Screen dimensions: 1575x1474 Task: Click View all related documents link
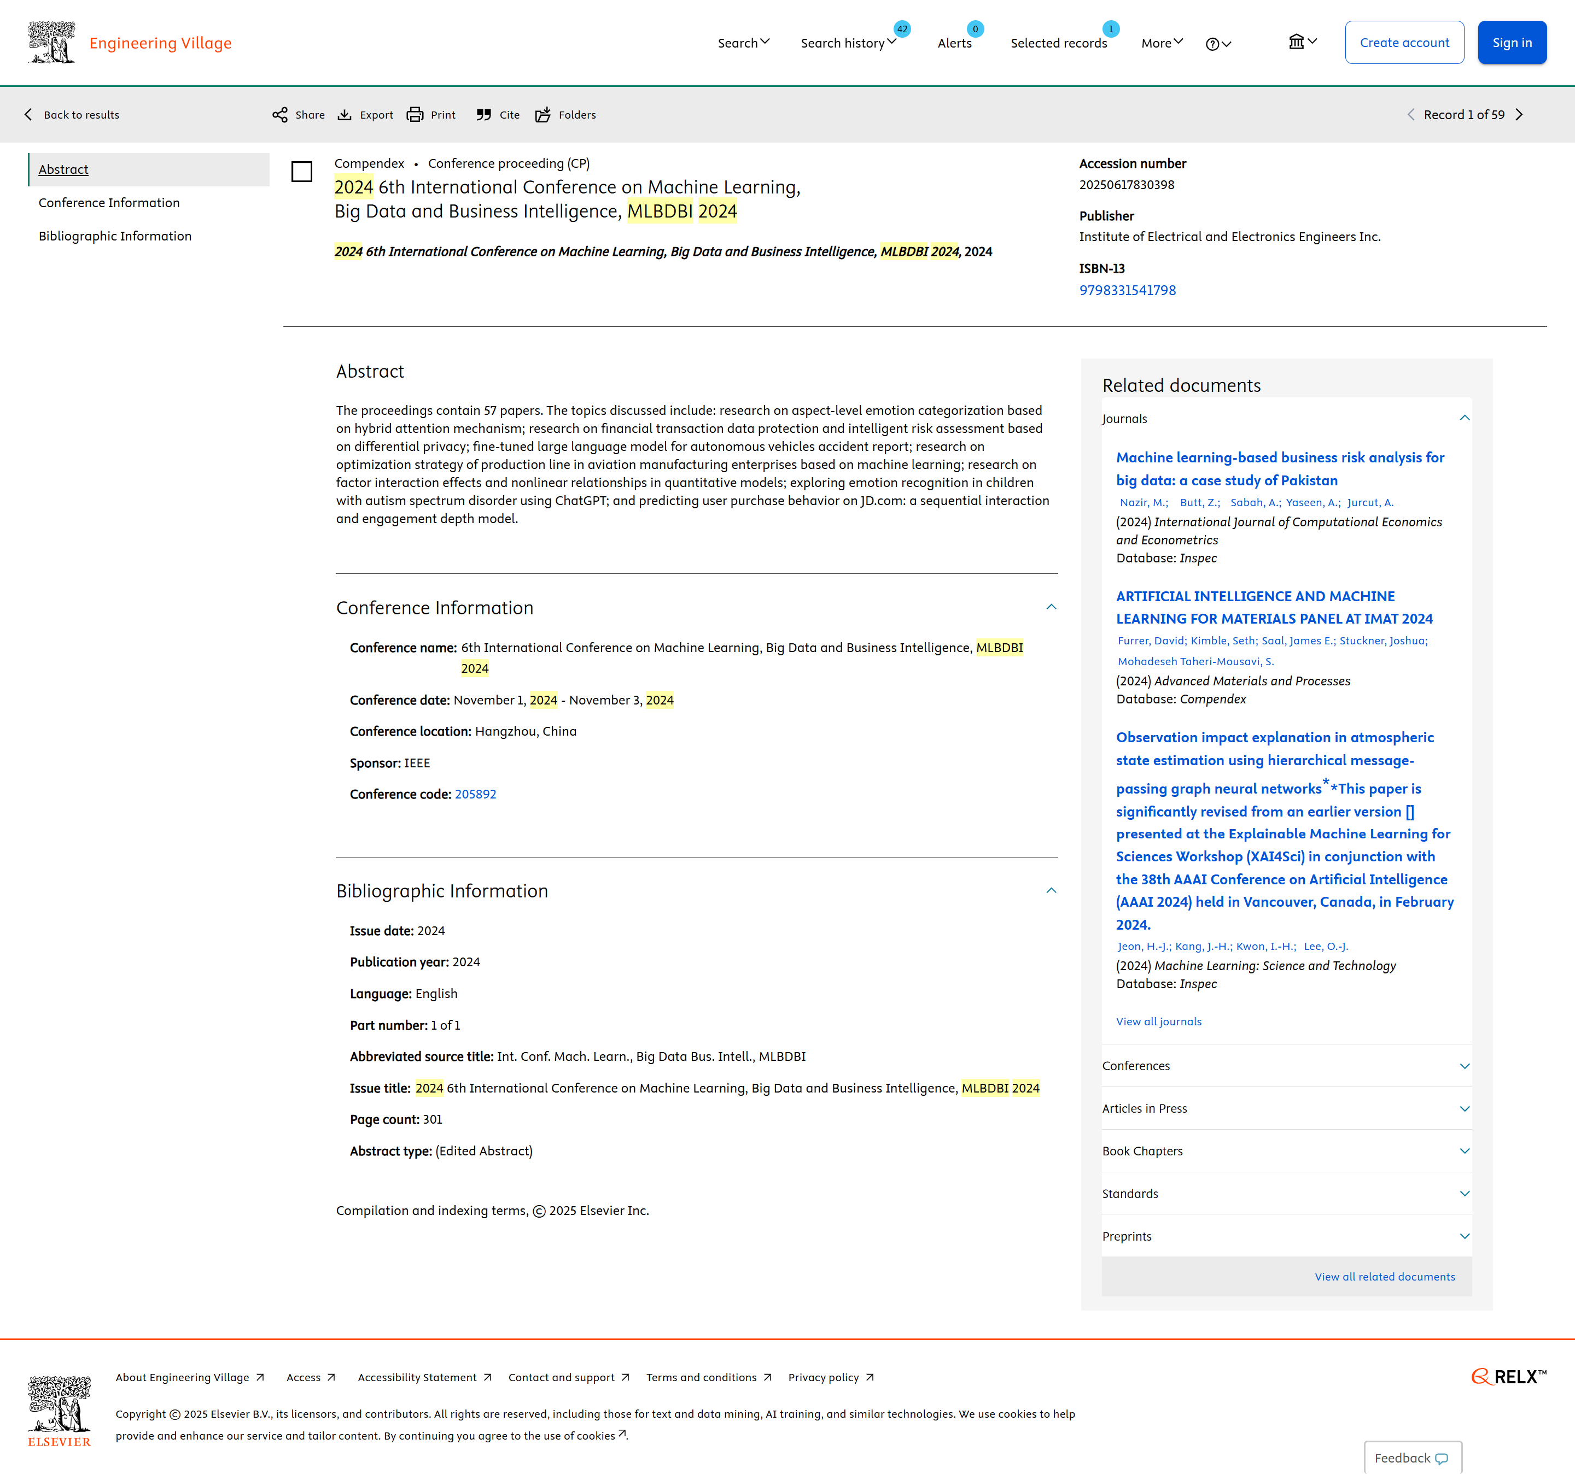coord(1384,1276)
